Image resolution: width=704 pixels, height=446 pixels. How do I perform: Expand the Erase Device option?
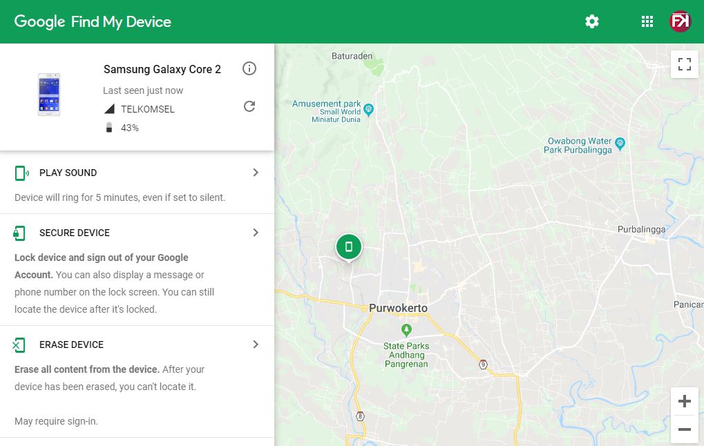(256, 345)
